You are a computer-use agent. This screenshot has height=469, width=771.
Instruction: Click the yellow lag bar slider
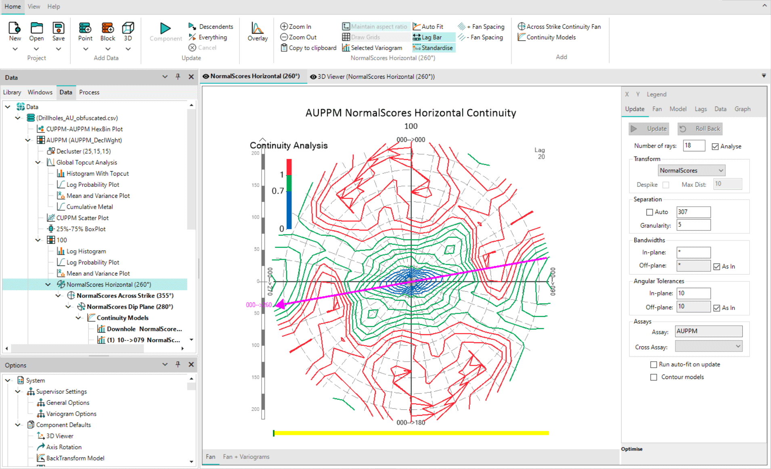(411, 433)
